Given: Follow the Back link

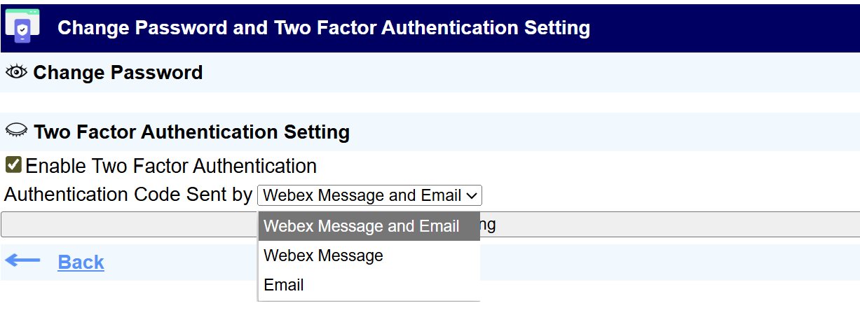Looking at the screenshot, I should point(81,262).
